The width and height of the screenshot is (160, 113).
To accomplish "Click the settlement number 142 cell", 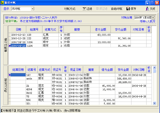I will tap(32, 75).
